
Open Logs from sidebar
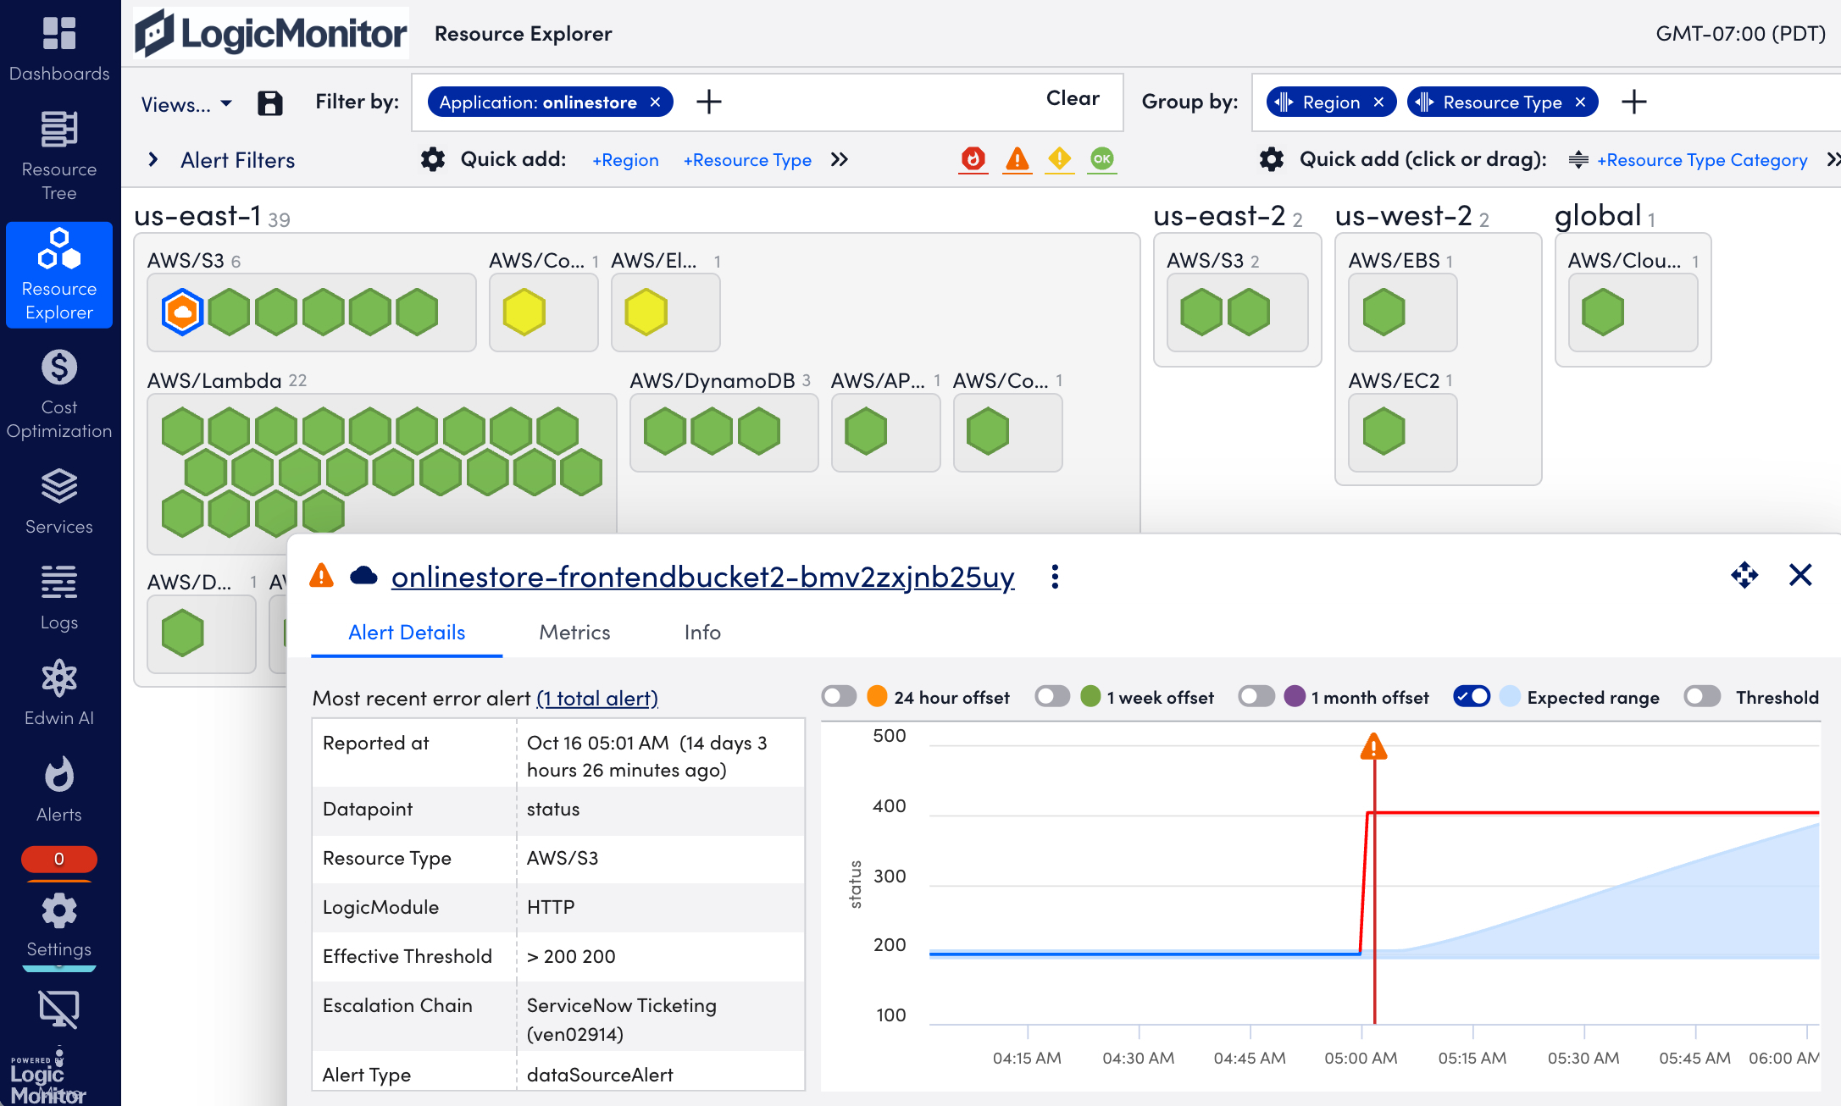[x=59, y=598]
